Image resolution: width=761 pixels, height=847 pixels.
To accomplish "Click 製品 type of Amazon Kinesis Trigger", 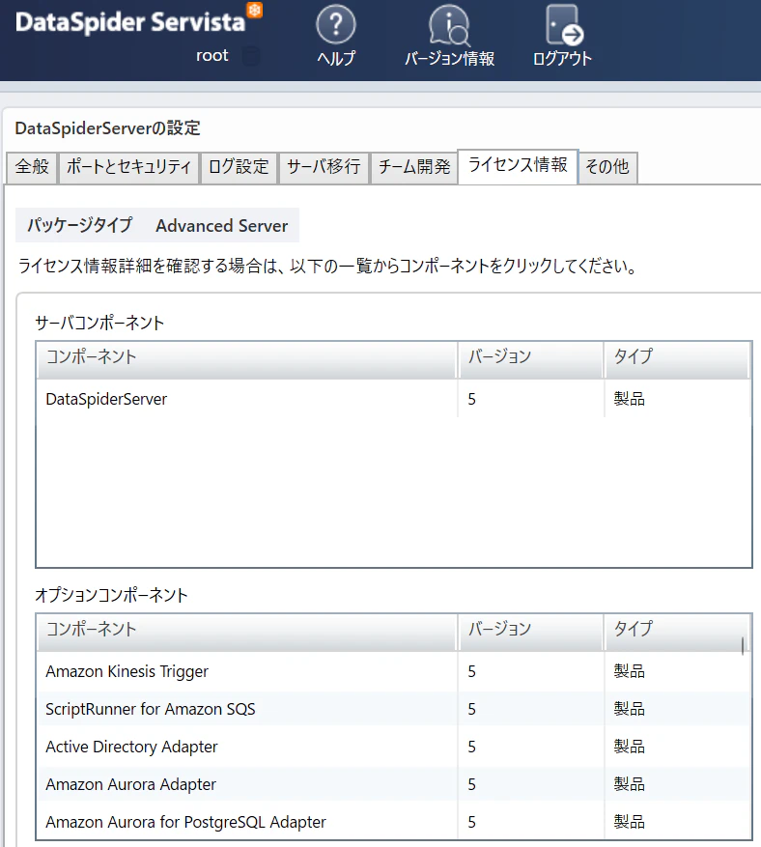I will pos(630,671).
